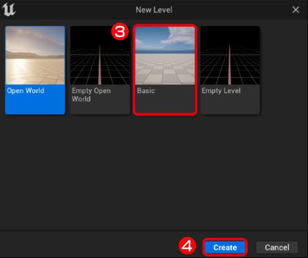Select the Empty Open World grid preview
The height and width of the screenshot is (258, 308).
pos(100,55)
